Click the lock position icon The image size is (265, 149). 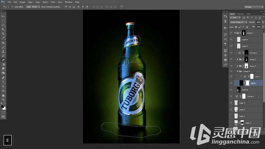pyautogui.click(x=243, y=27)
